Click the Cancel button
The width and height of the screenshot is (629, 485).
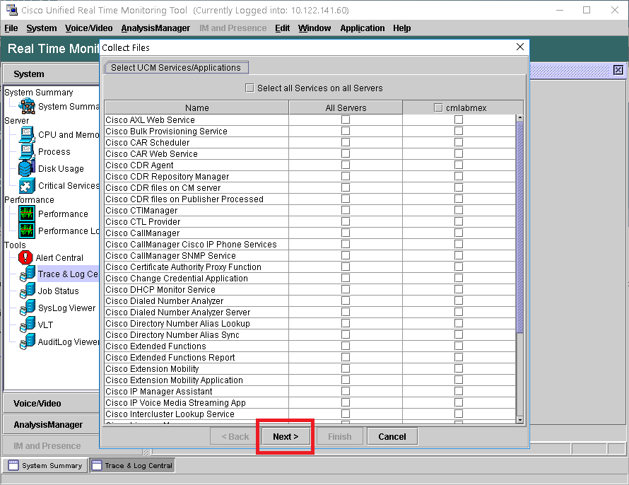pyautogui.click(x=392, y=436)
